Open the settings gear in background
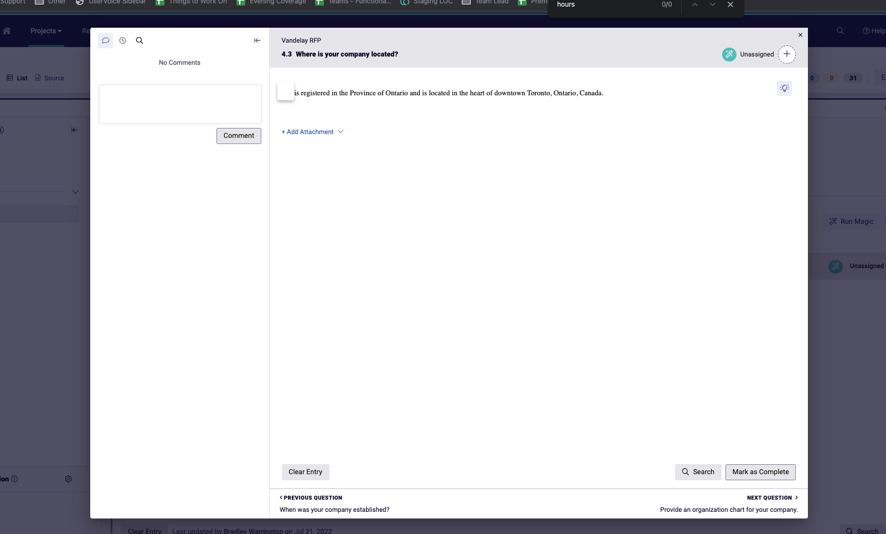Screen dimensions: 886x534 tap(68, 479)
